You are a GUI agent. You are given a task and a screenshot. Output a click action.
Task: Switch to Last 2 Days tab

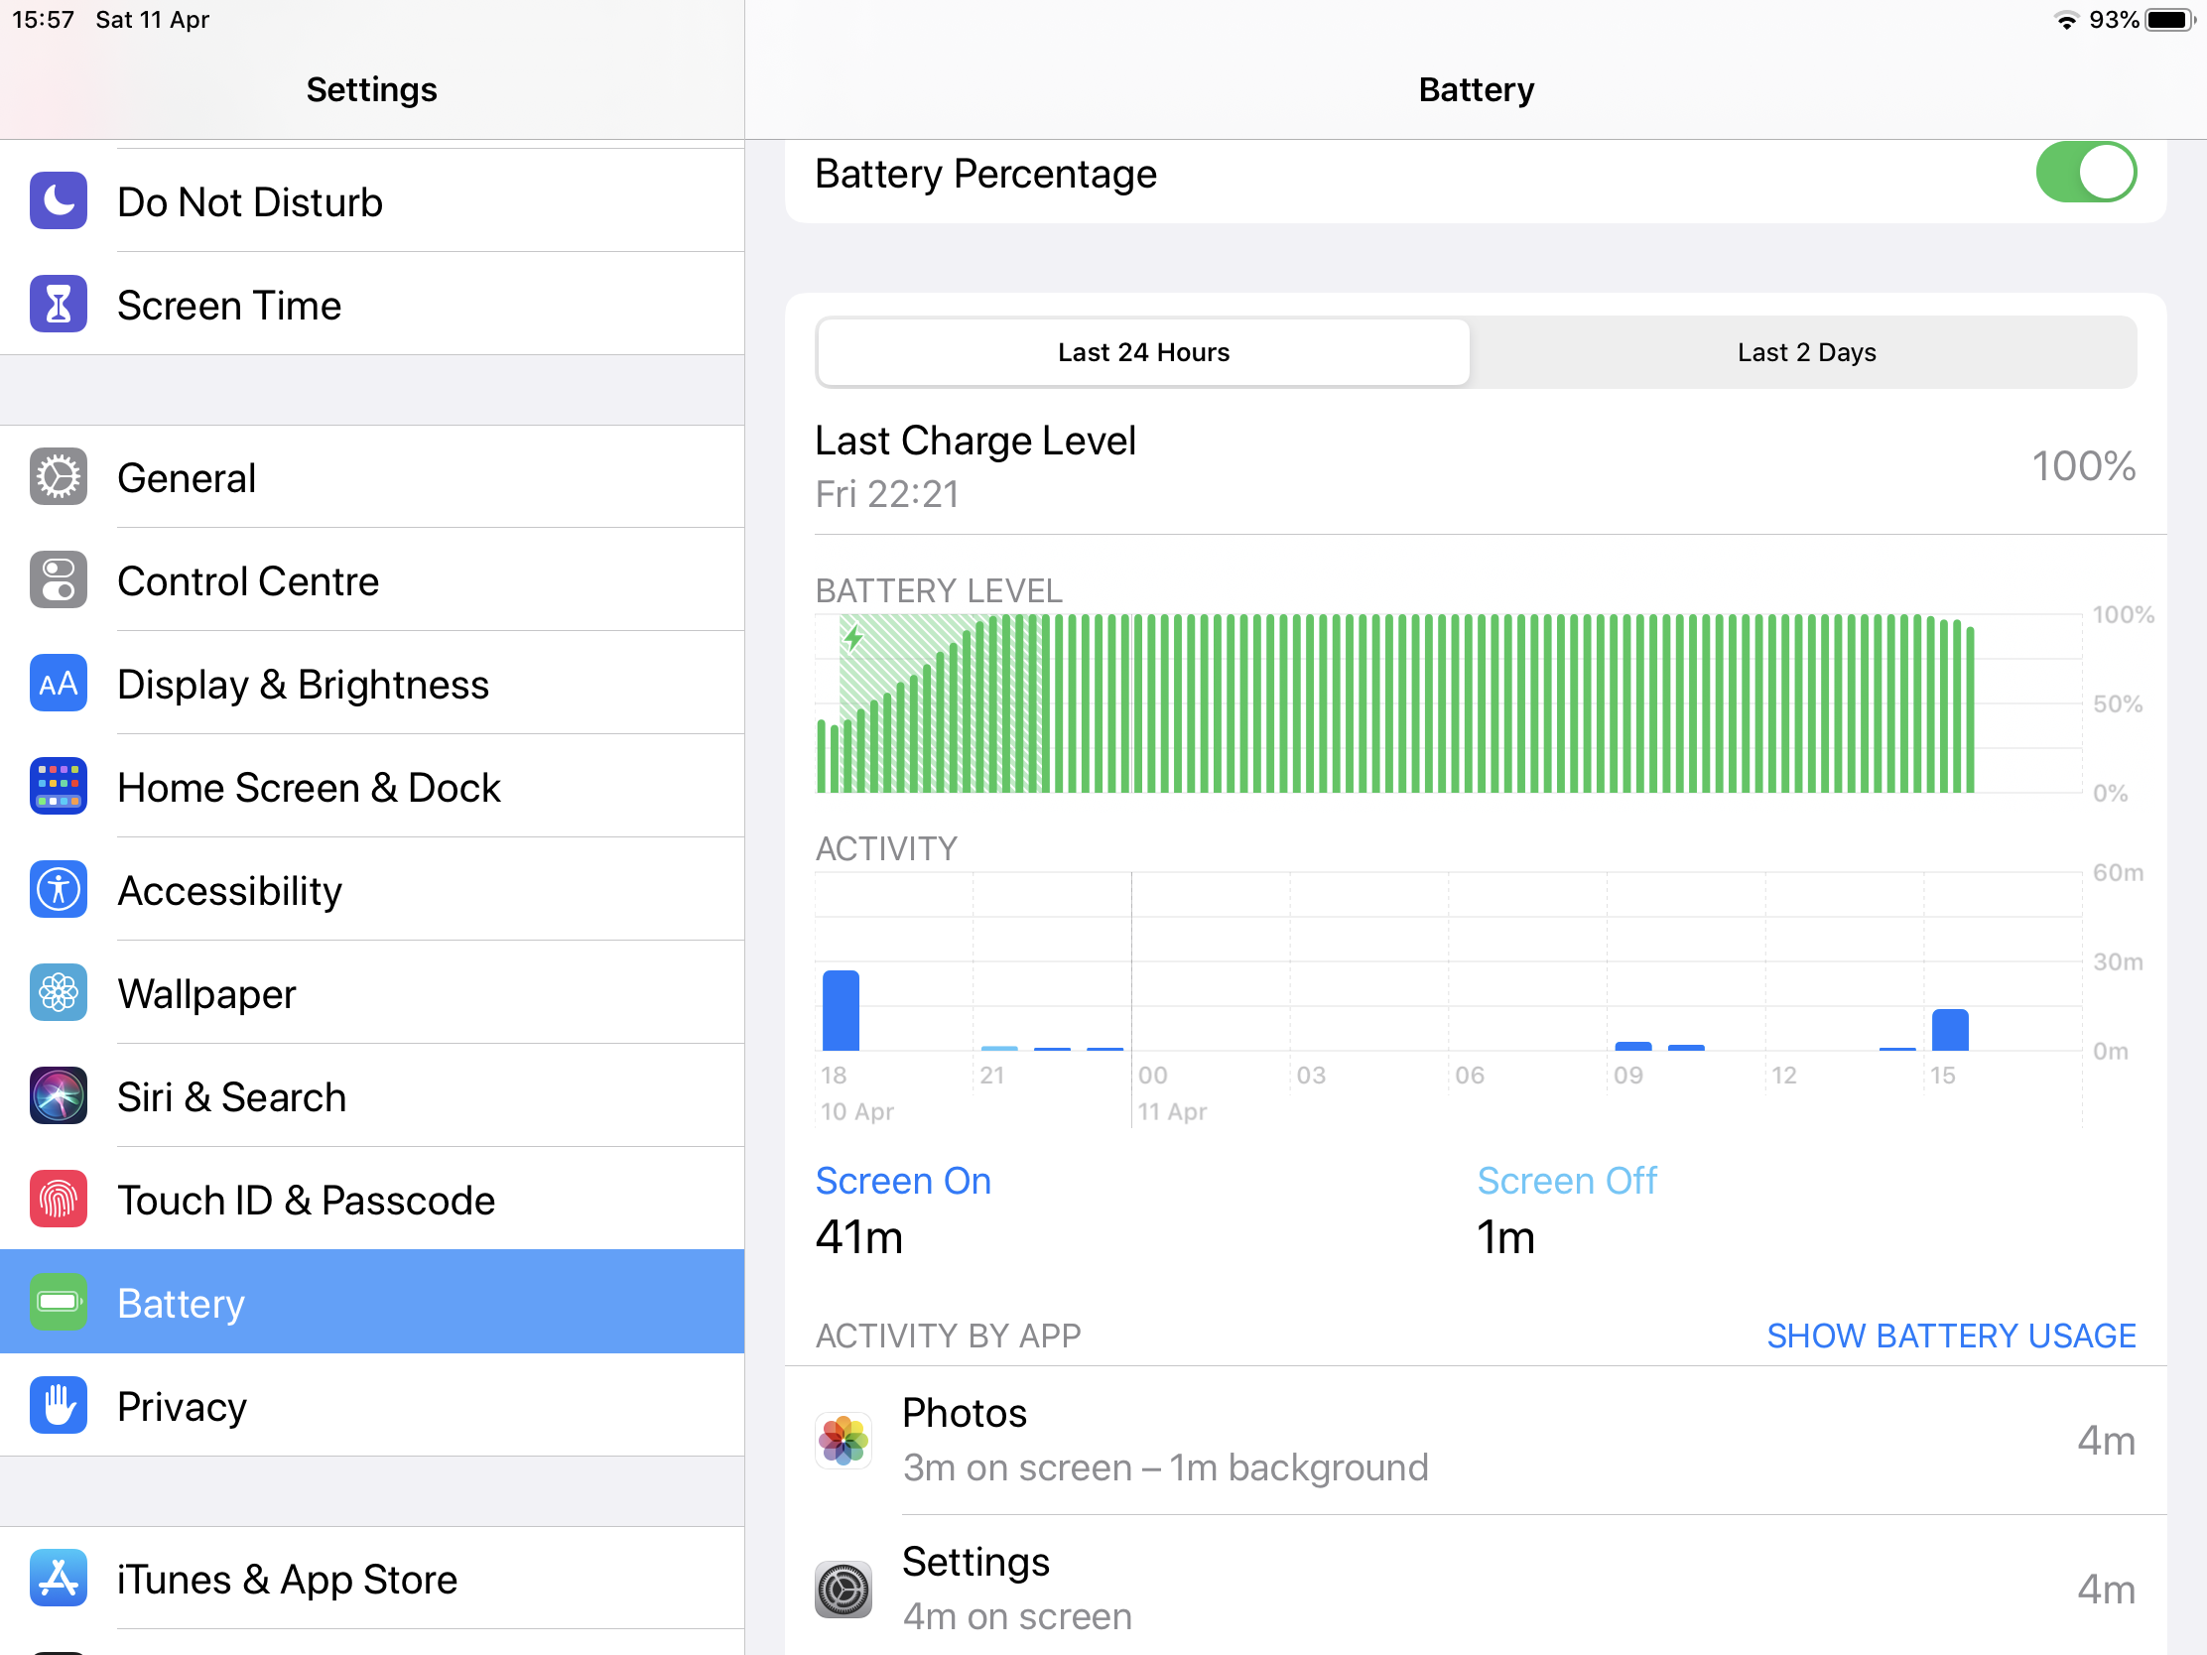[x=1806, y=352]
